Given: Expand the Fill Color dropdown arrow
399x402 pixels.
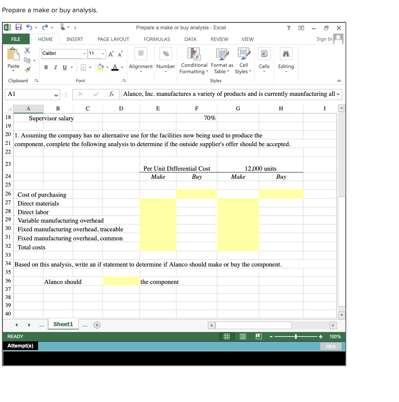Looking at the screenshot, I should point(107,67).
